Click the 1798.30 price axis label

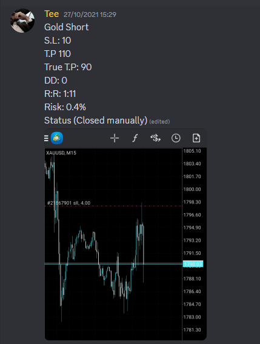[x=192, y=202]
